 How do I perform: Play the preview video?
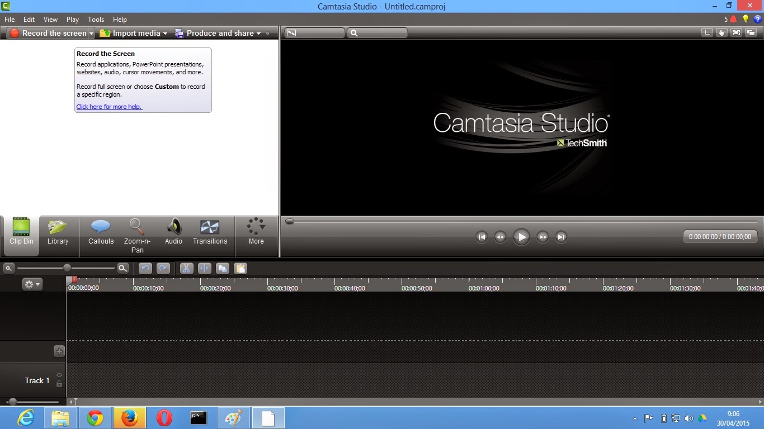tap(521, 237)
